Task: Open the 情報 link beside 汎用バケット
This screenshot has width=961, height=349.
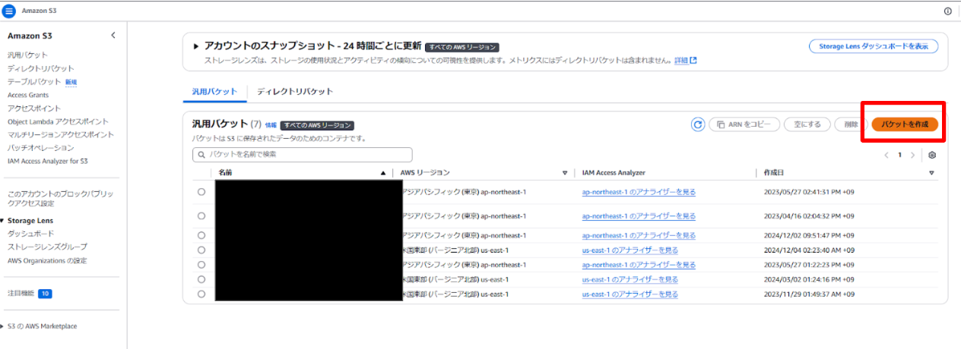Action: pyautogui.click(x=271, y=125)
